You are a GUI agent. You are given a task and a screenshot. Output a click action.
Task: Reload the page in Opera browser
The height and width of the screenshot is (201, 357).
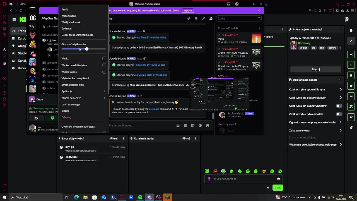[21, 10]
